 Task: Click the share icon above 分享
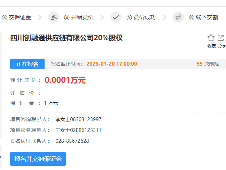(221, 38)
